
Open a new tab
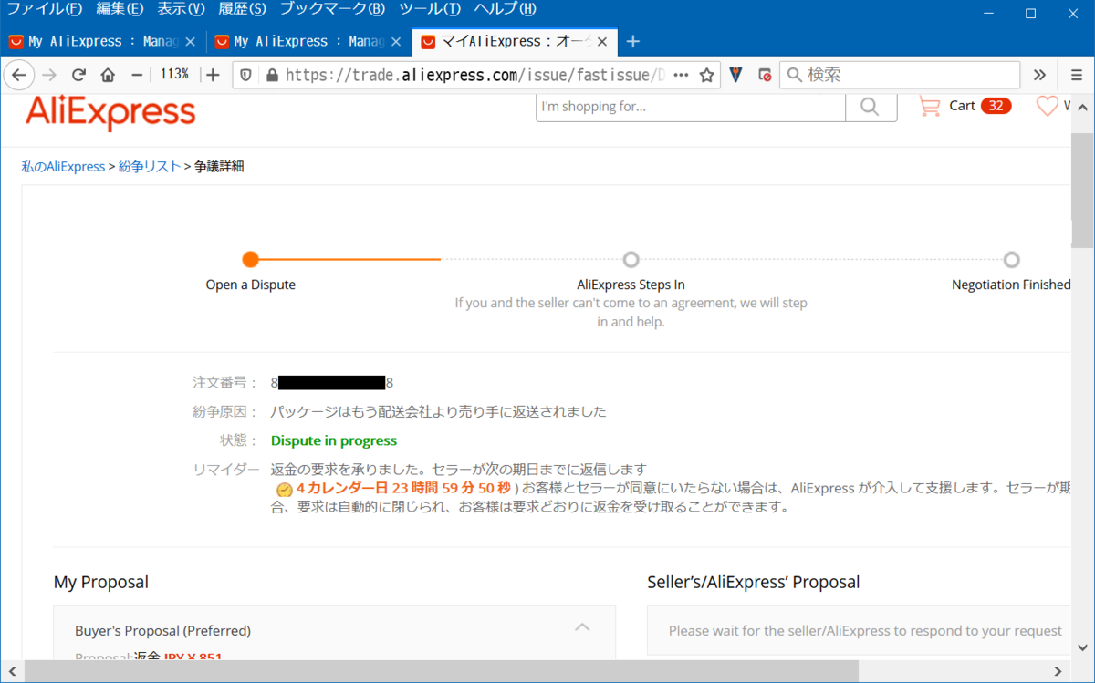click(634, 41)
